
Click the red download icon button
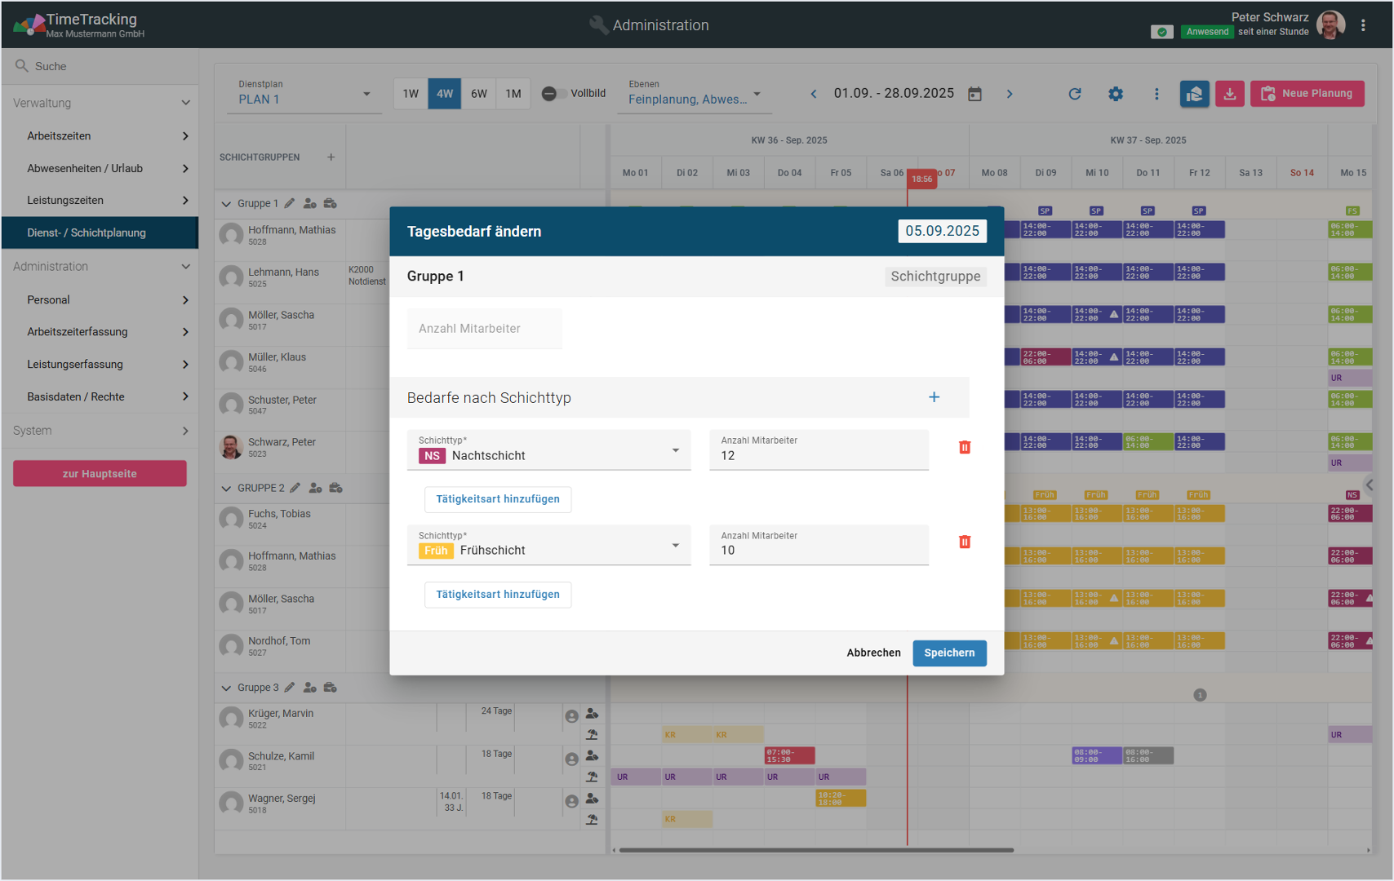point(1229,94)
